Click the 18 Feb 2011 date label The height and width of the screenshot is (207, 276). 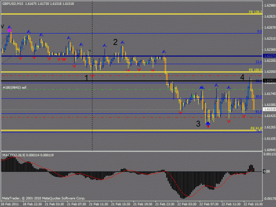pyautogui.click(x=10, y=204)
